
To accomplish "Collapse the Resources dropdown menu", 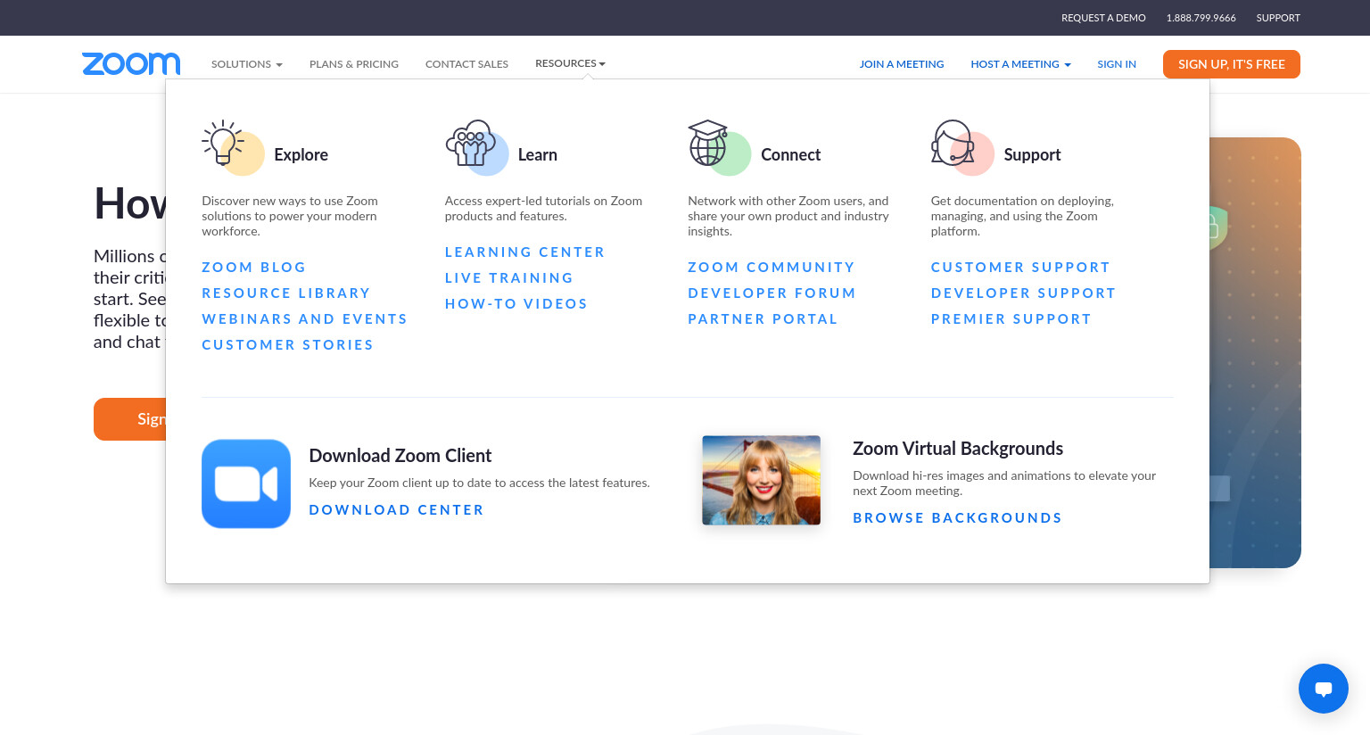I will click(570, 63).
